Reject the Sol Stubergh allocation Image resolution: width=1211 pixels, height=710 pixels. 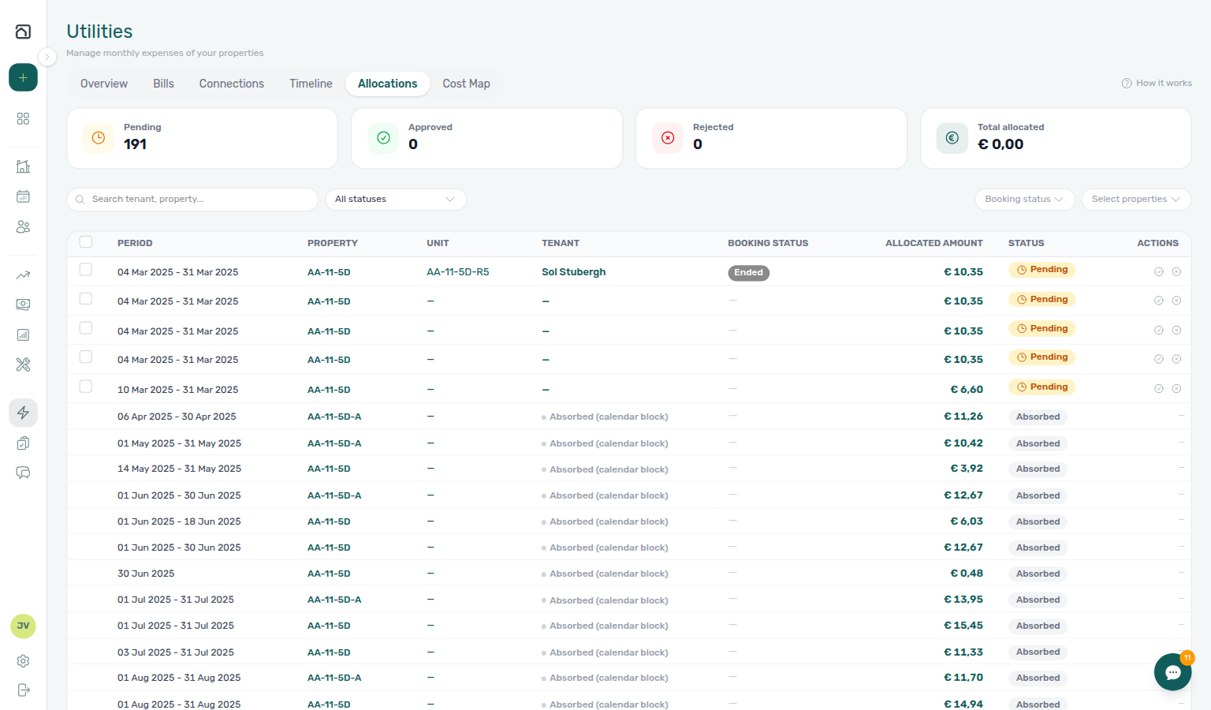[1176, 271]
